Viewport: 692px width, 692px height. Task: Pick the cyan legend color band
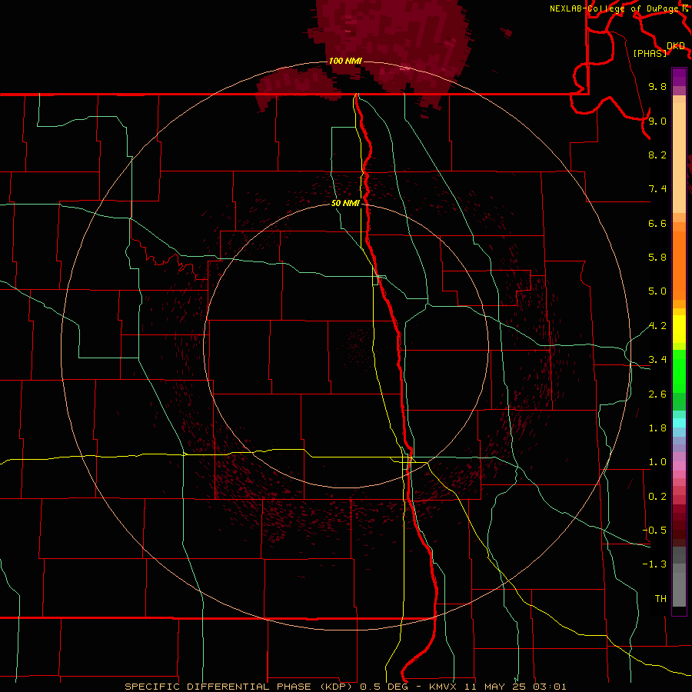[679, 423]
